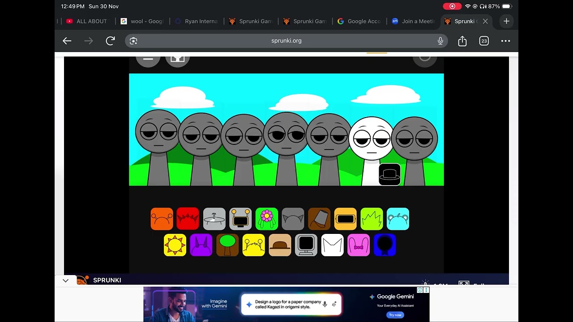Click Try now on the Gemini ad
Image resolution: width=573 pixels, height=322 pixels.
click(395, 315)
